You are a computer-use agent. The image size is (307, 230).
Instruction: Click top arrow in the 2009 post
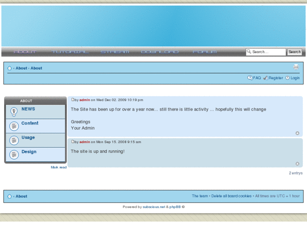coord(297,133)
